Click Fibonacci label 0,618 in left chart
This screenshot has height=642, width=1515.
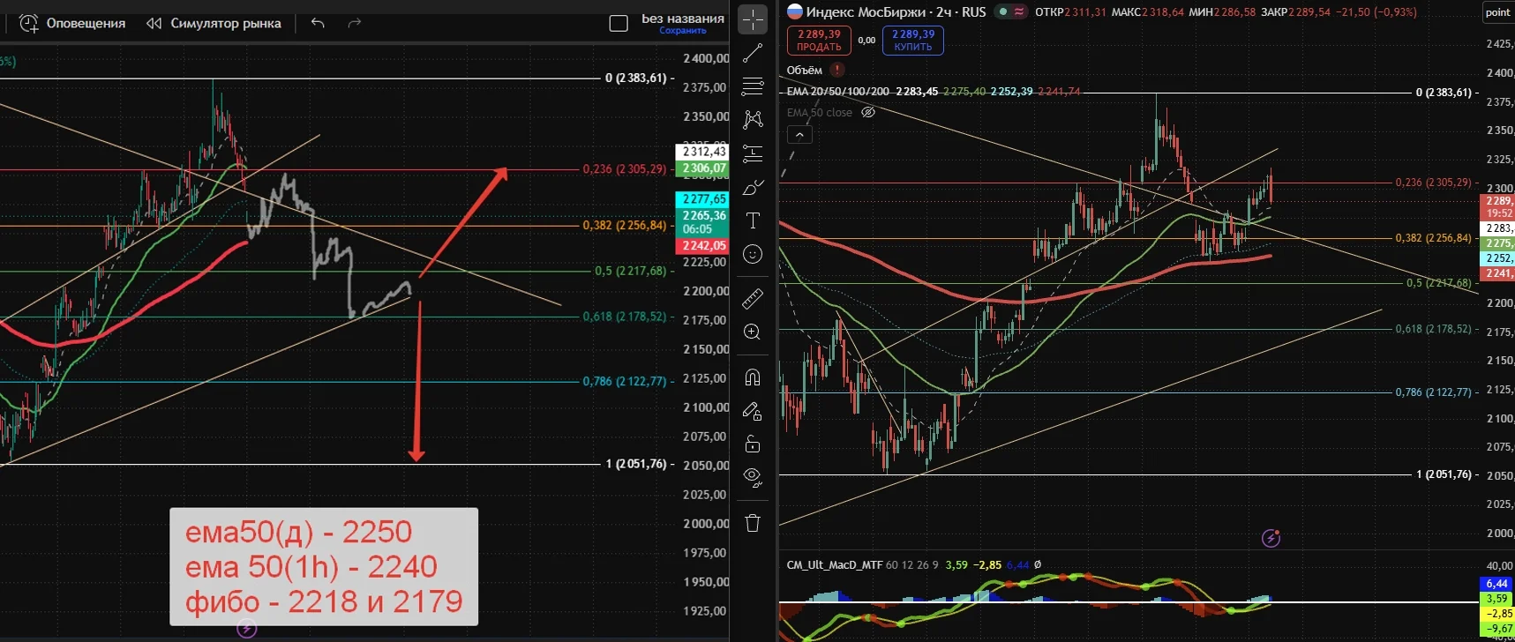(625, 317)
